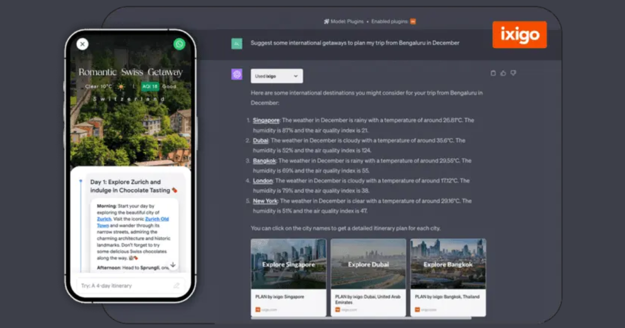
Task: Focus the 'Try: A 4-day itinerary' input
Action: [x=130, y=286]
